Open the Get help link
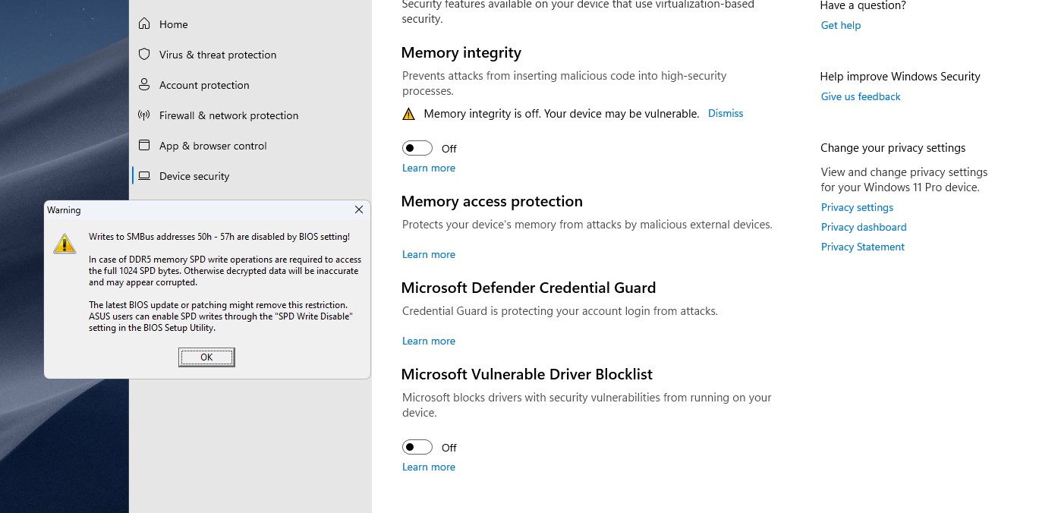The image size is (1039, 513). coord(841,25)
